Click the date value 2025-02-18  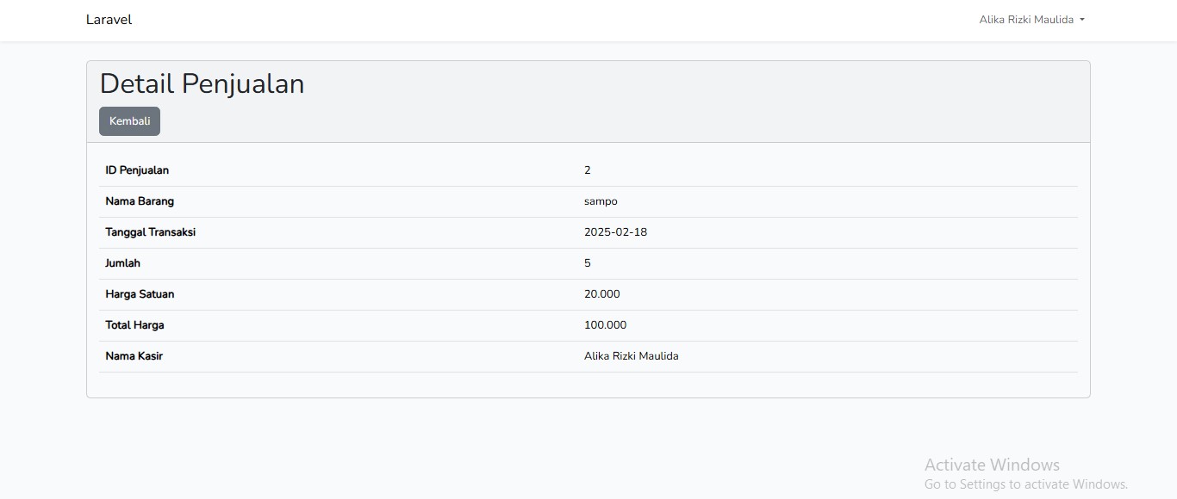pyautogui.click(x=615, y=232)
